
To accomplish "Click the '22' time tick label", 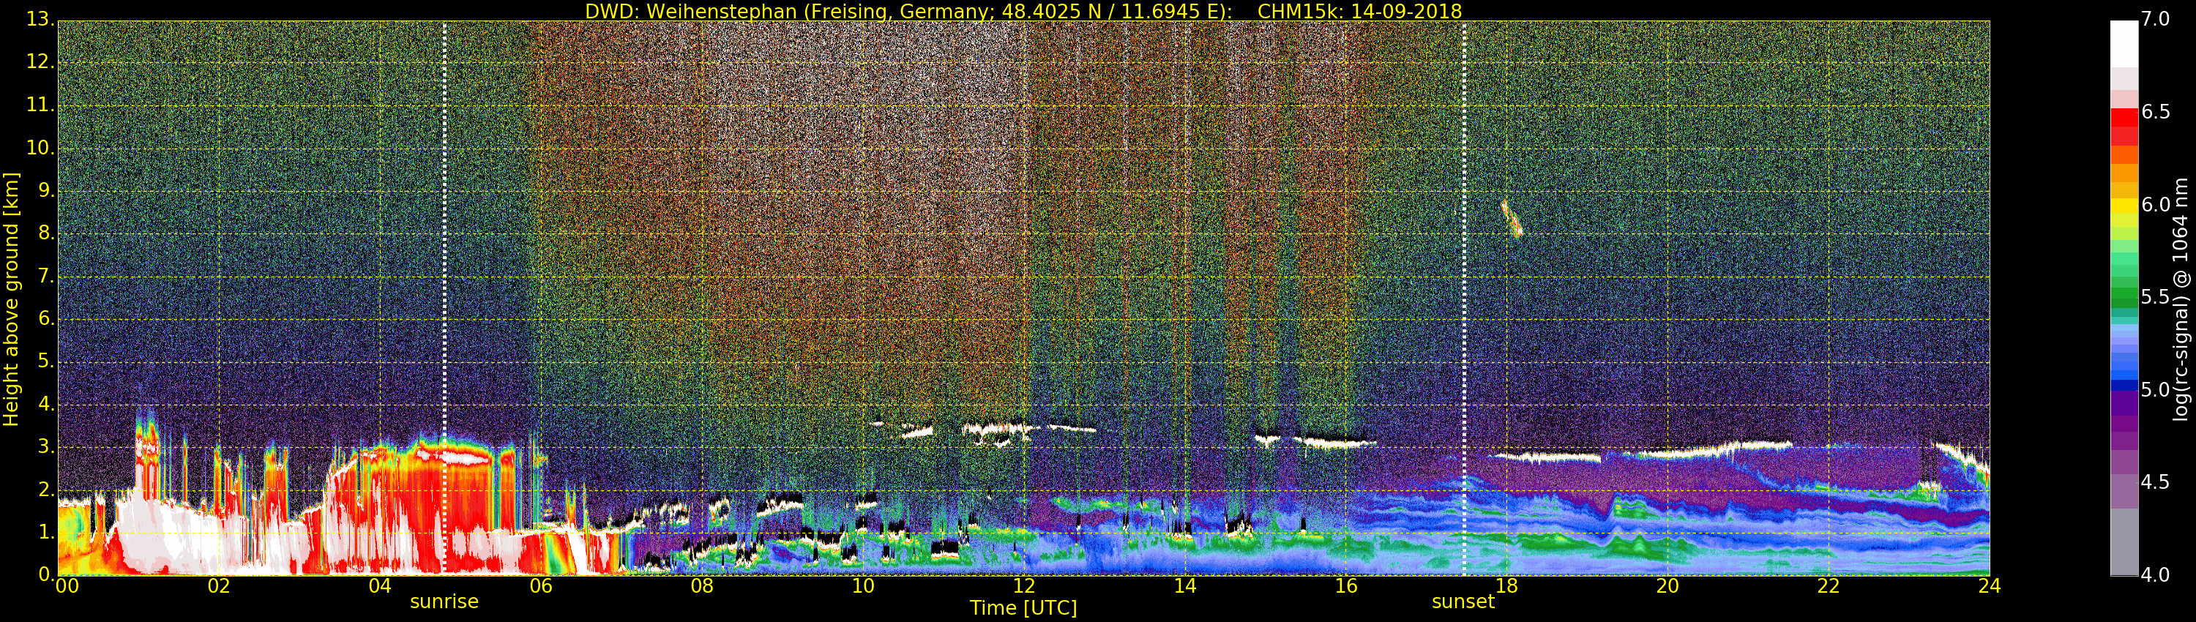I will [x=1829, y=586].
